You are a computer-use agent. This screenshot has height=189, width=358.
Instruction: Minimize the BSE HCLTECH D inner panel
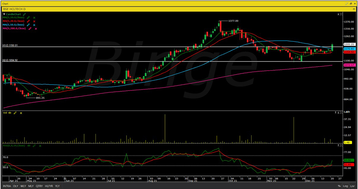(x=354, y=9)
